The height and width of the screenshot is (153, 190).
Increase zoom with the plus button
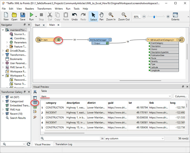[x=168, y=16]
